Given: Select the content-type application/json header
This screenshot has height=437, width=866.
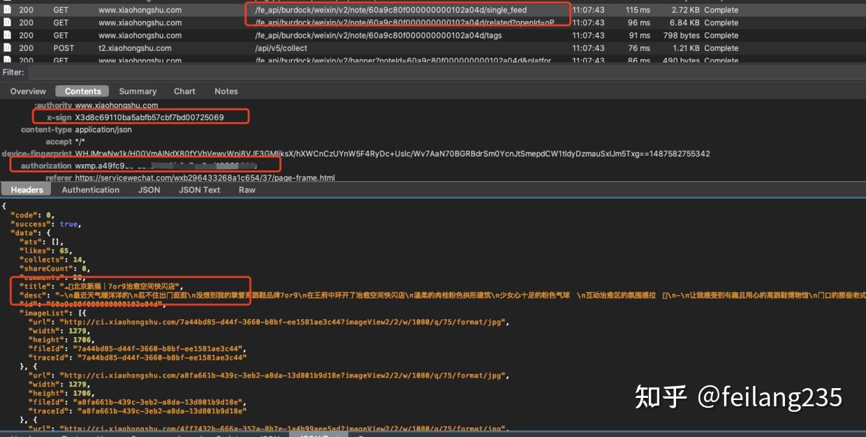Looking at the screenshot, I should (76, 130).
